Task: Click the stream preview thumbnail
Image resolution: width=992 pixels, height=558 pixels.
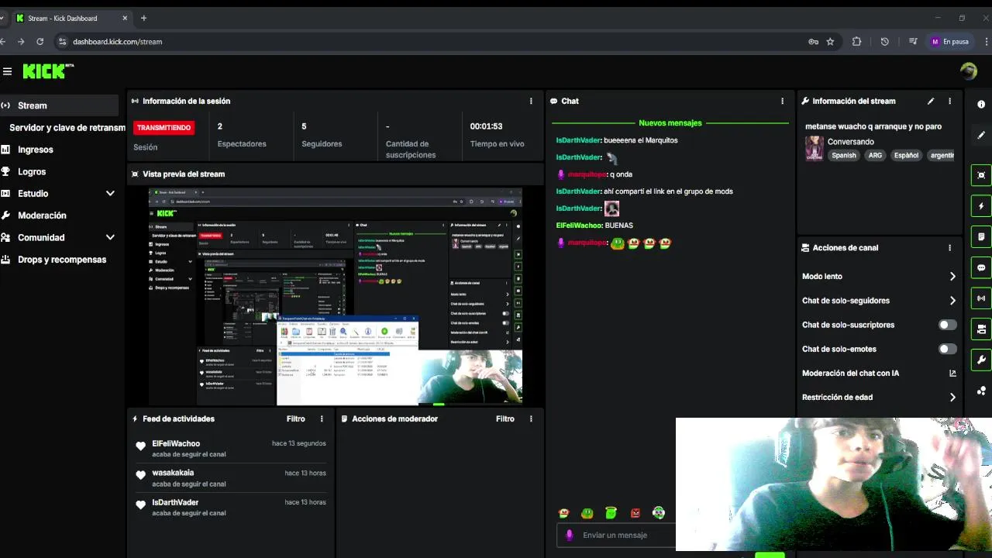Action: coord(336,296)
